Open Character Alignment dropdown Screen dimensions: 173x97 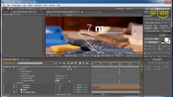61,76
